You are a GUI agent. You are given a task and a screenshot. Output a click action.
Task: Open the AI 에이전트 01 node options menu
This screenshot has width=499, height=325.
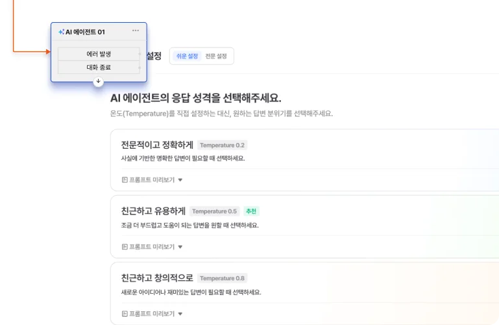point(136,31)
